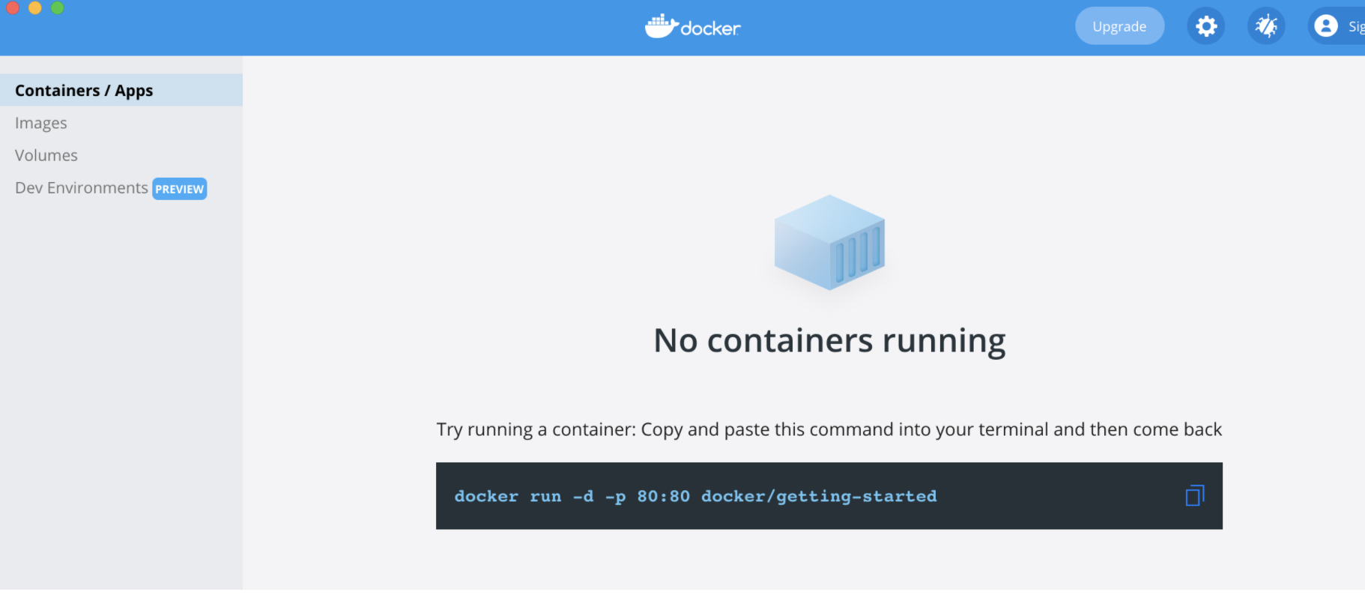This screenshot has width=1365, height=598.
Task: Minimize the window with yellow button
Action: (34, 7)
